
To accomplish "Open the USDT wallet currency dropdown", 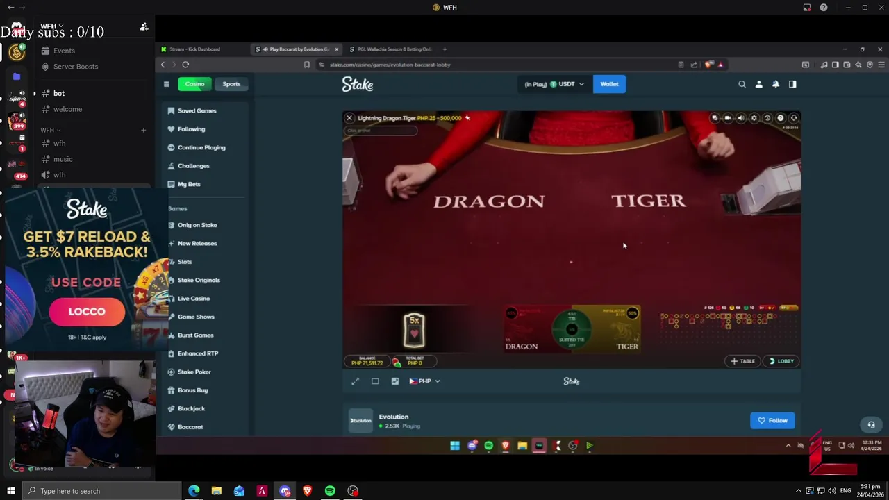I will 555,84.
